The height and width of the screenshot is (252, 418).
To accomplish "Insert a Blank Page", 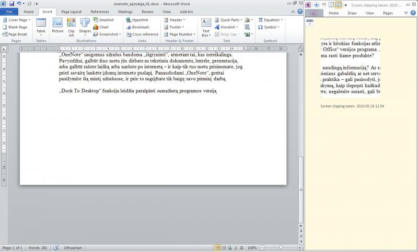I will tap(15, 27).
